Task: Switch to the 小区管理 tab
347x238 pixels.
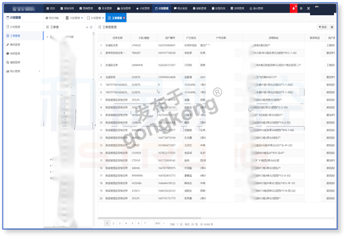Action: 73,18
